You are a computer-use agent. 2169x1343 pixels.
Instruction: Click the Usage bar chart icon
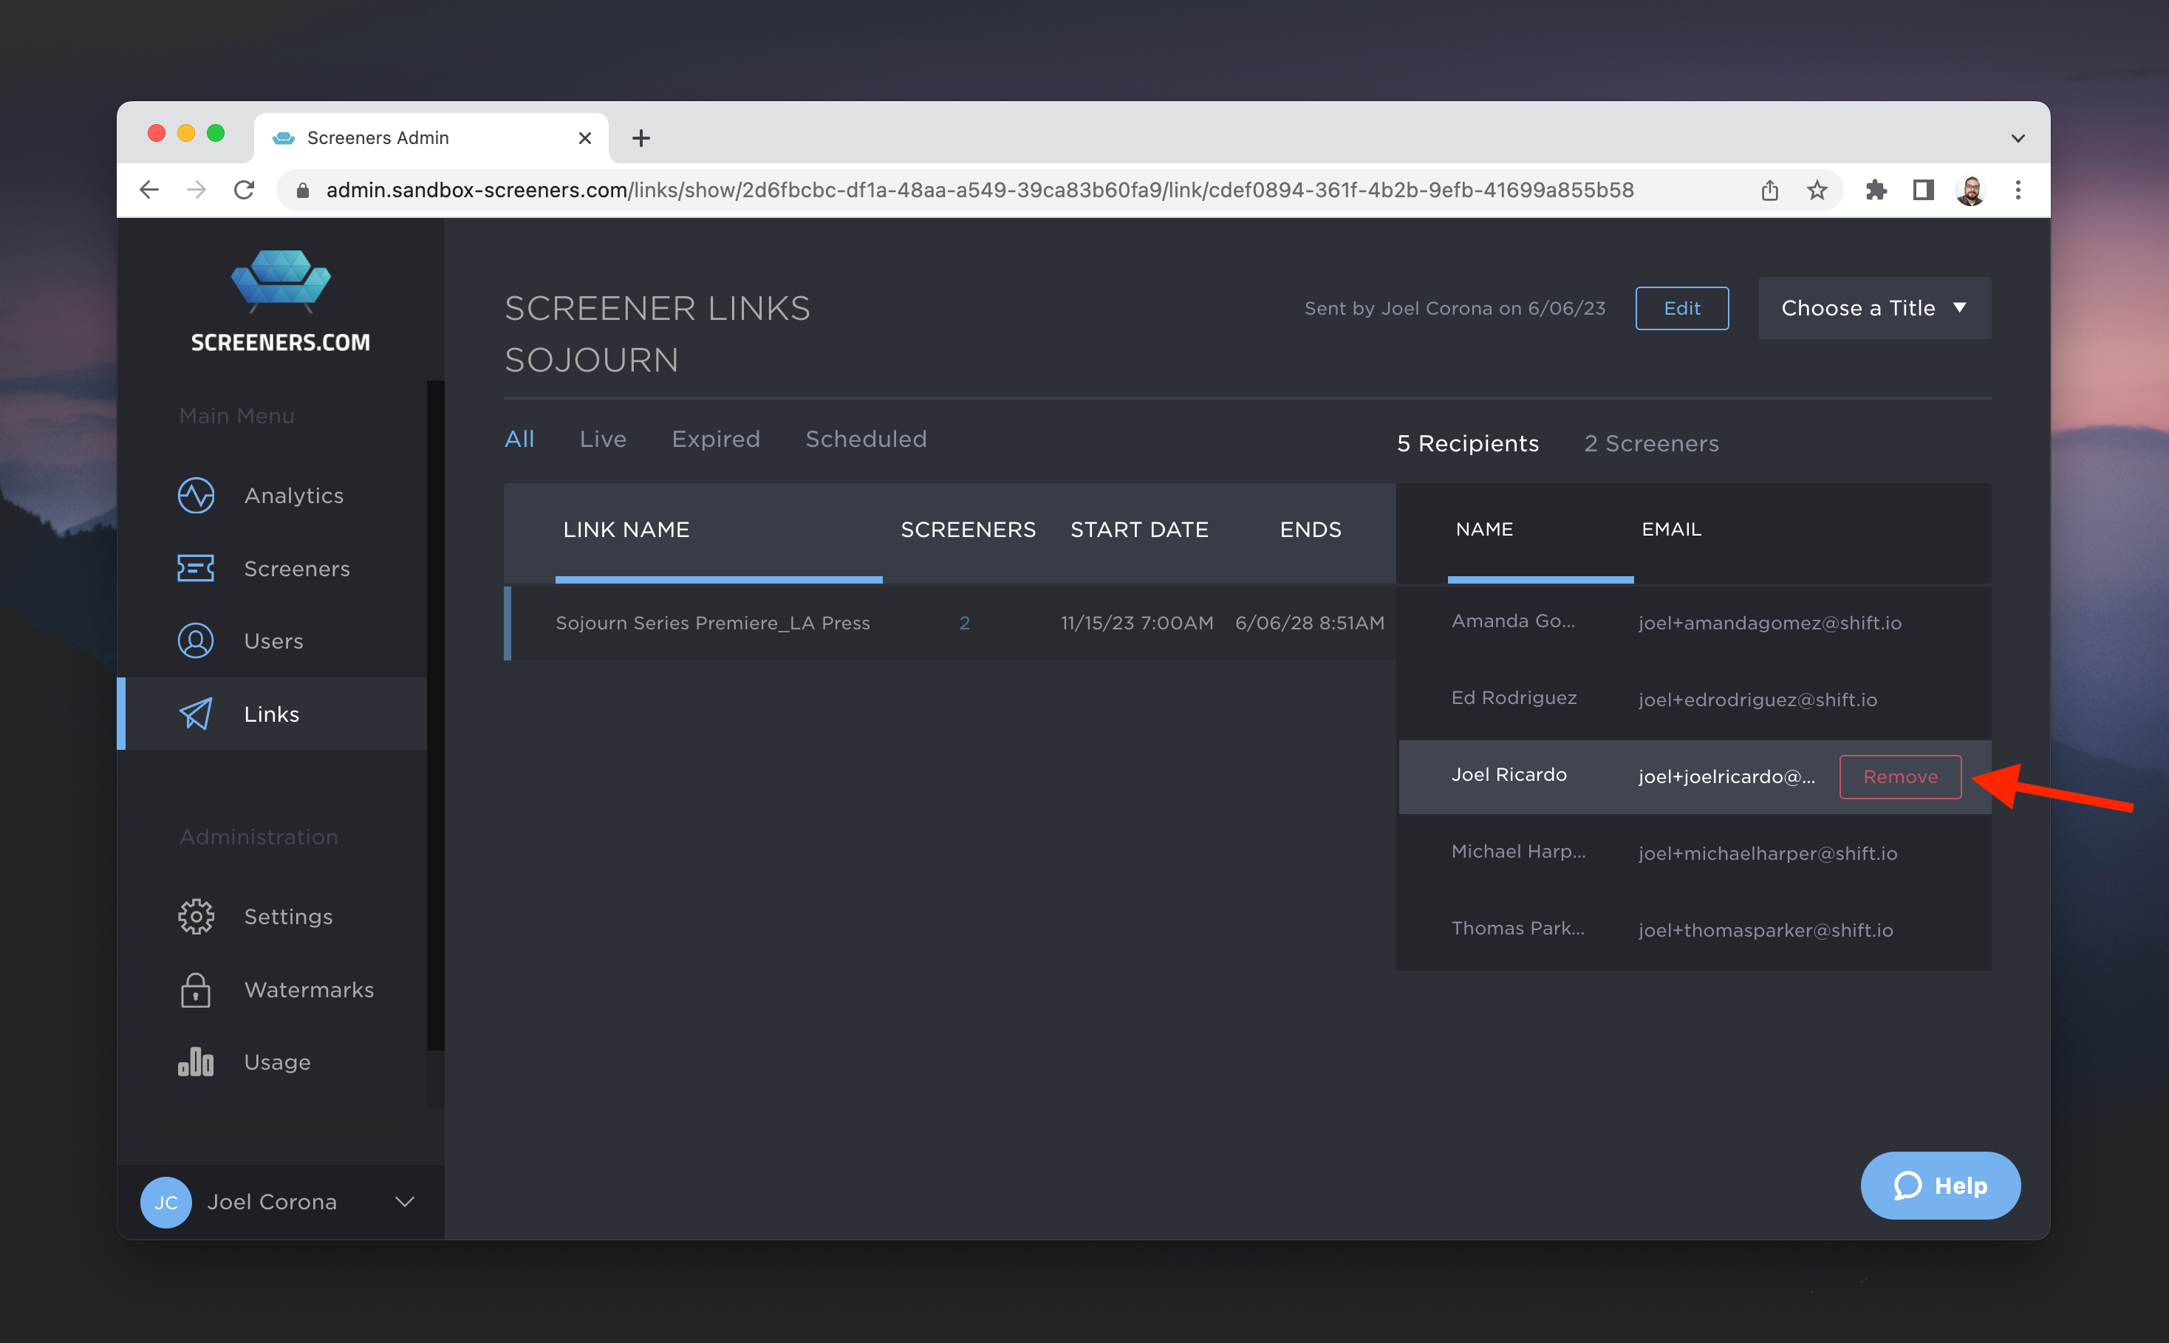point(196,1062)
